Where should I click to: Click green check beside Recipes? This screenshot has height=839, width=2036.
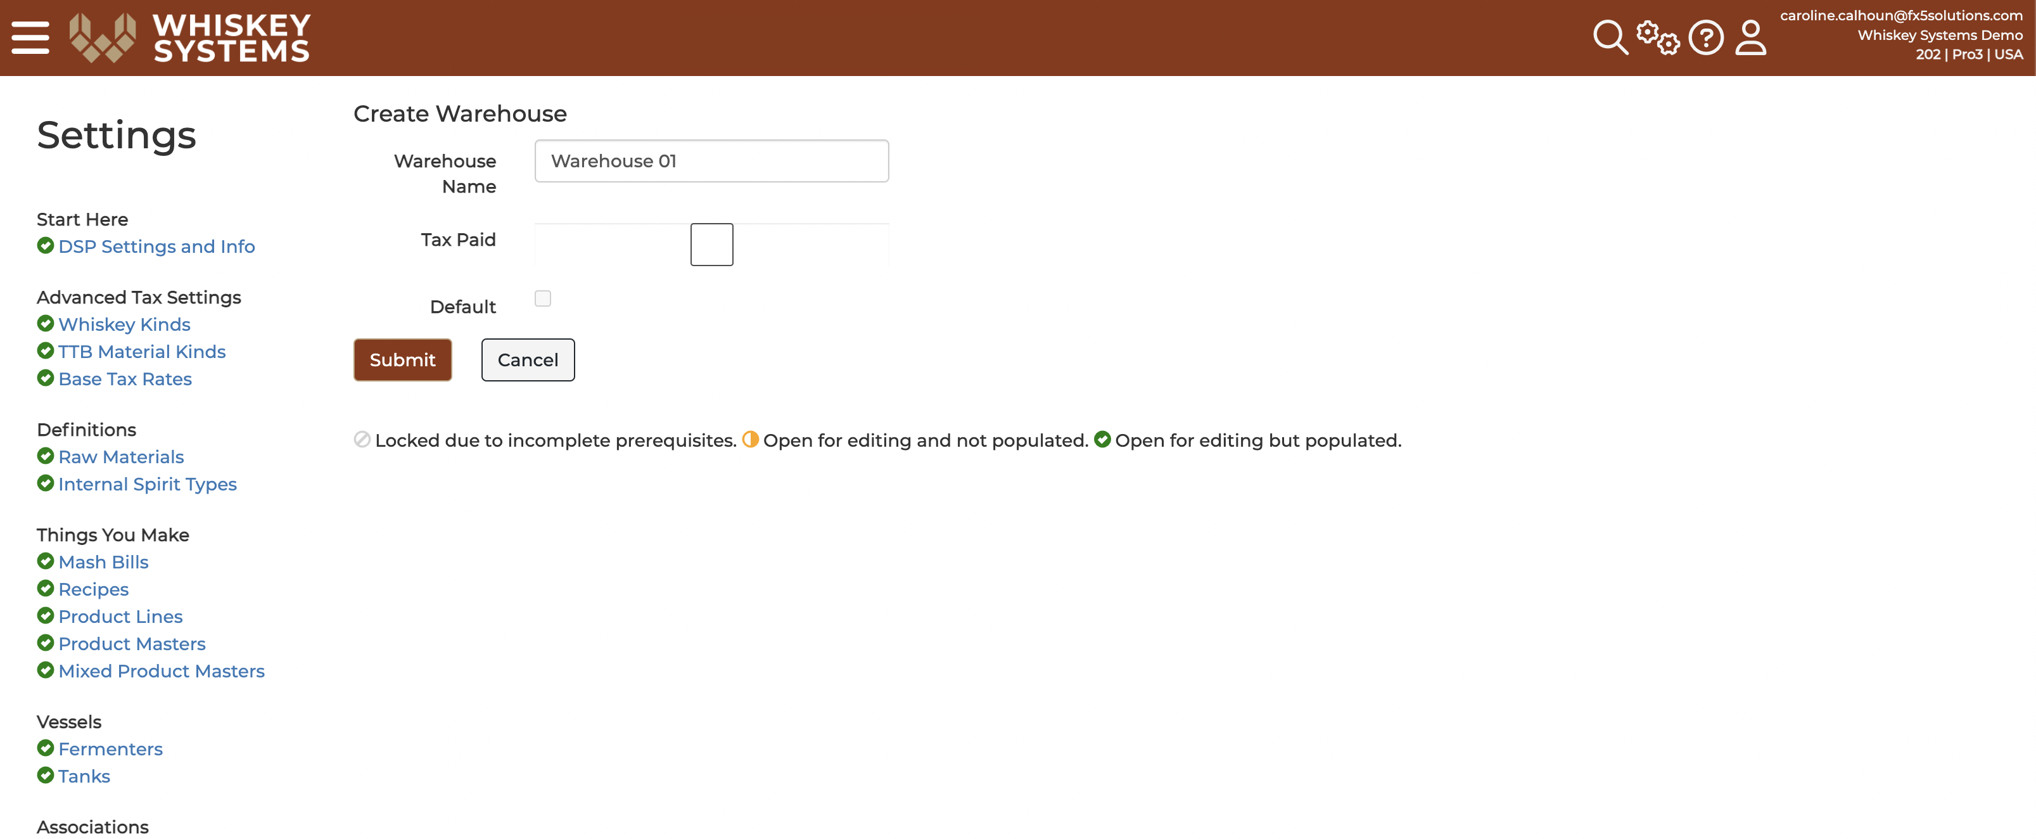(x=46, y=588)
